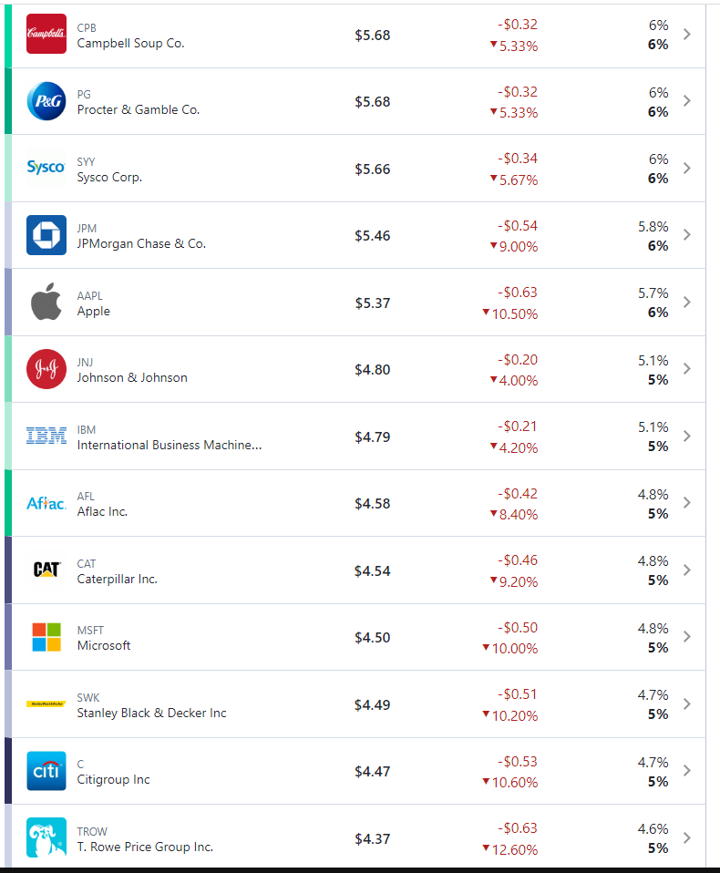
Task: Select the Aflac duck logo
Action: tap(46, 502)
